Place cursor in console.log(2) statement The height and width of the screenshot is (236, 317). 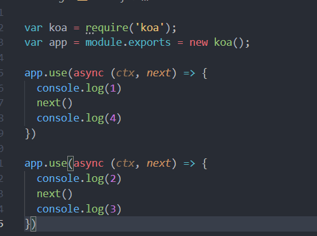pyautogui.click(x=79, y=179)
